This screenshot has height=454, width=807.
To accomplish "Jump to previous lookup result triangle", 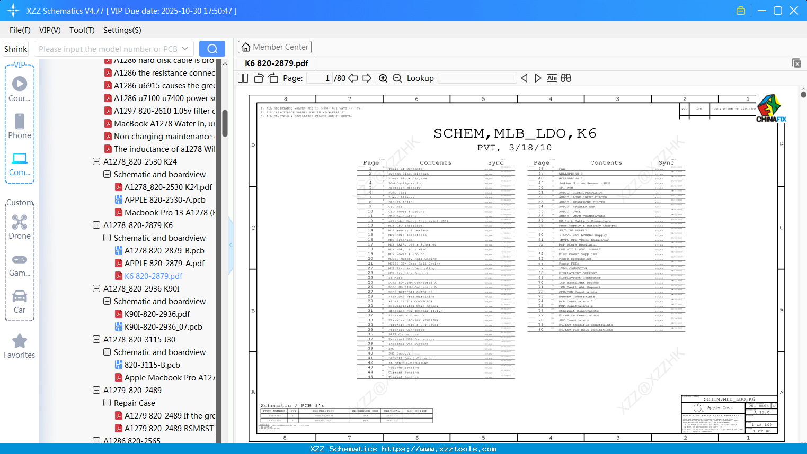I will (x=524, y=78).
